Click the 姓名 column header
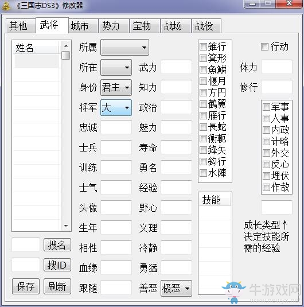The width and height of the screenshot is (304, 307). (x=37, y=48)
